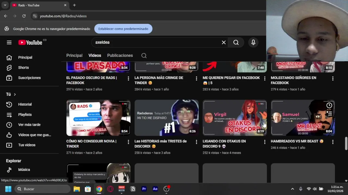
Task: Open the volume control in the tray
Action: pos(315,189)
